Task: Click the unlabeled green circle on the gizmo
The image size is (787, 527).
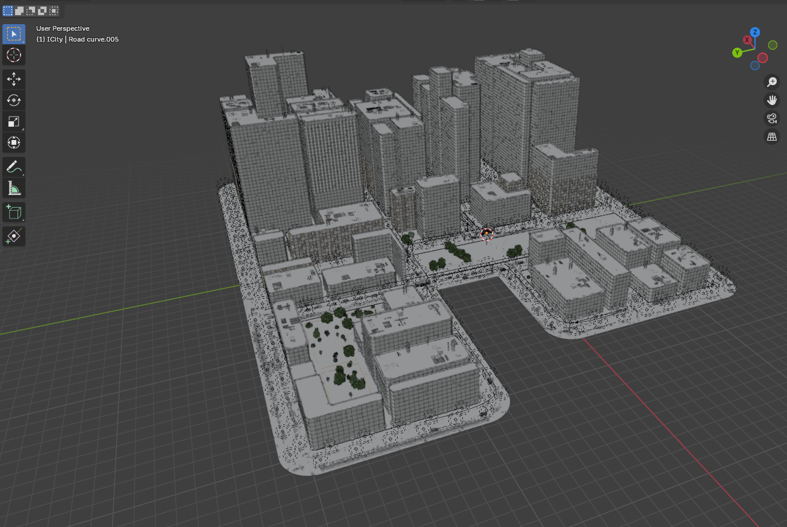Action: [x=773, y=45]
